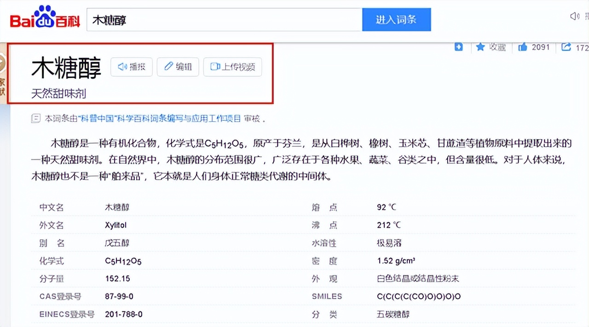The width and height of the screenshot is (589, 327).
Task: Click the speaker icon at top right
Action: [575, 17]
